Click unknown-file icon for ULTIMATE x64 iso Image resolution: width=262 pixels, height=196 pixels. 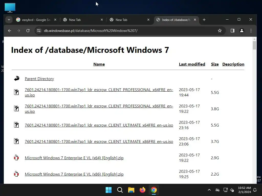[x=16, y=125]
